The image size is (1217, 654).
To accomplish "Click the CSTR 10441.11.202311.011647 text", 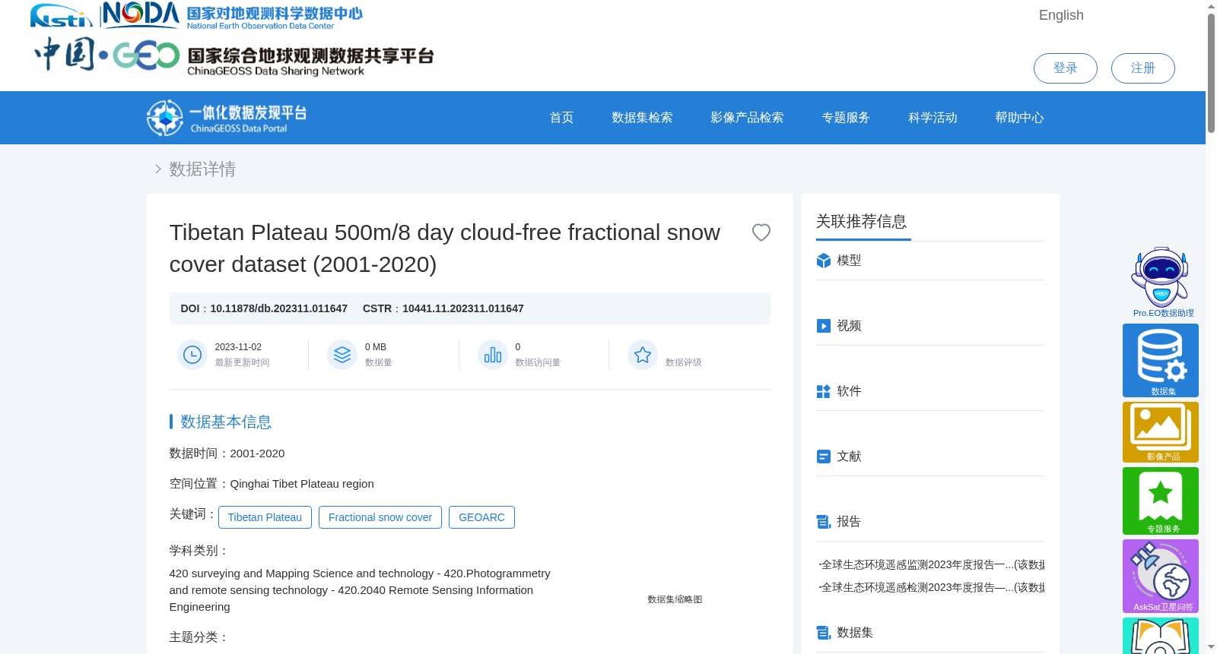I will [443, 308].
